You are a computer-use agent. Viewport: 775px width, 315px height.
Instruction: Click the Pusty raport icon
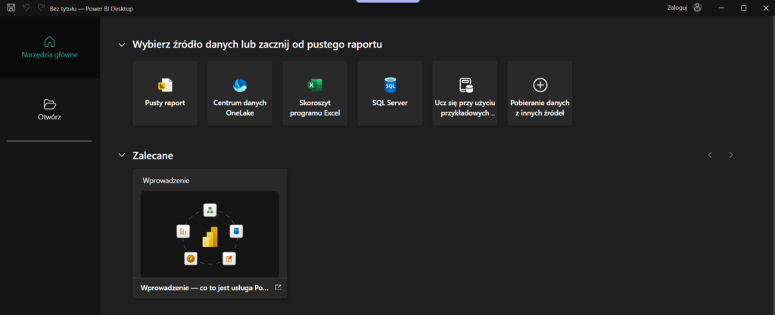pyautogui.click(x=164, y=85)
